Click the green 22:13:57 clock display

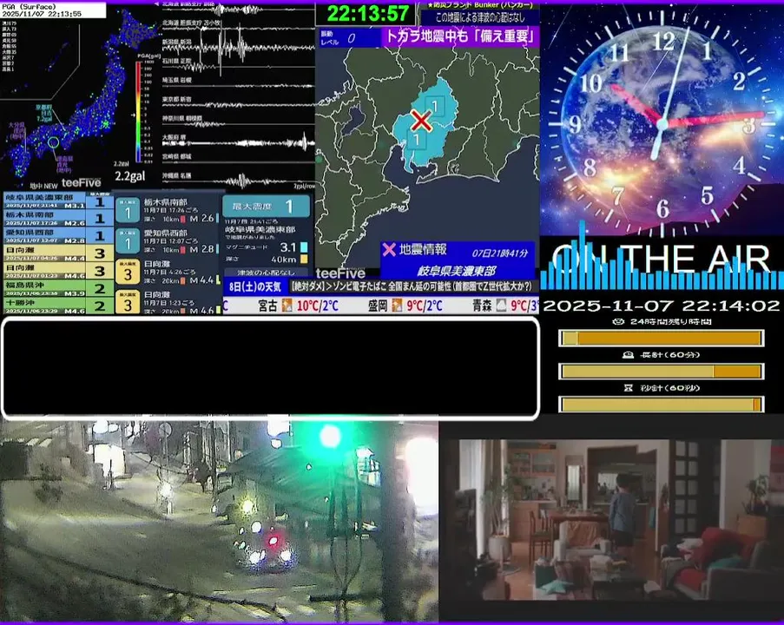coord(368,13)
